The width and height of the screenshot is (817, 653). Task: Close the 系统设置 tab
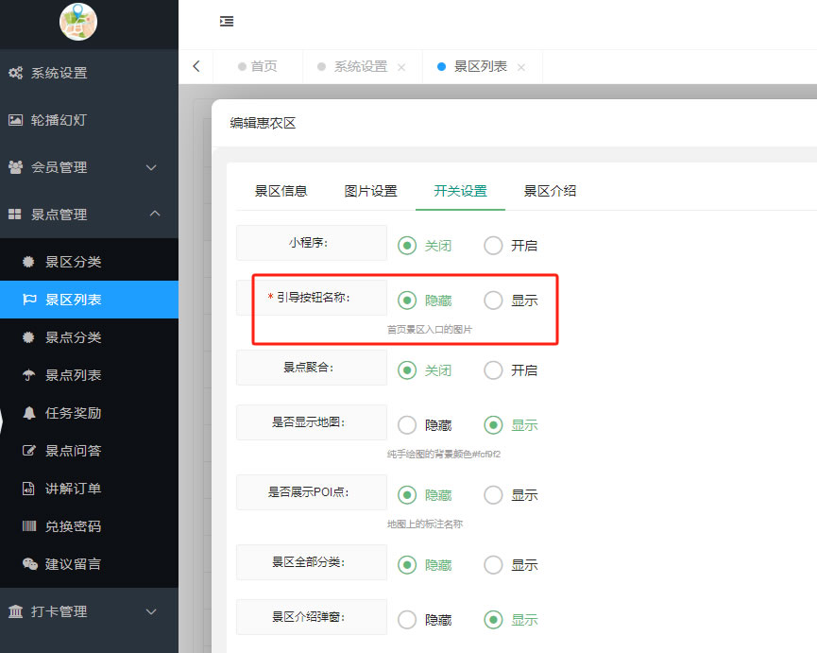[401, 67]
